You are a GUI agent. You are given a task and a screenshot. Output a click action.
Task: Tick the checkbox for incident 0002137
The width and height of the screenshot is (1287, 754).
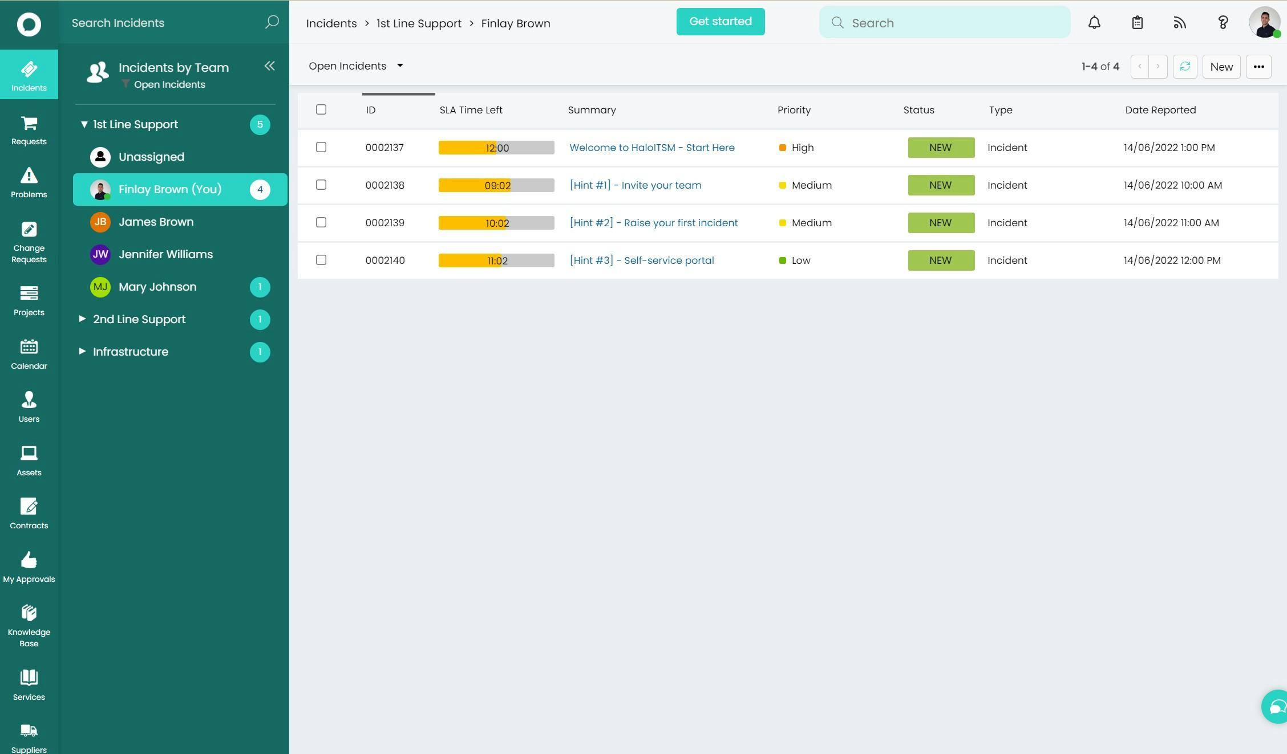321,147
